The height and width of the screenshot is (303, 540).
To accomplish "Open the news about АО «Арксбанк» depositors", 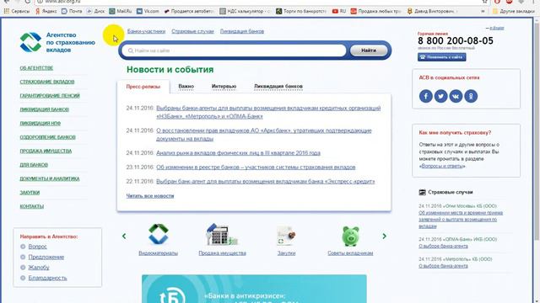I will point(264,135).
